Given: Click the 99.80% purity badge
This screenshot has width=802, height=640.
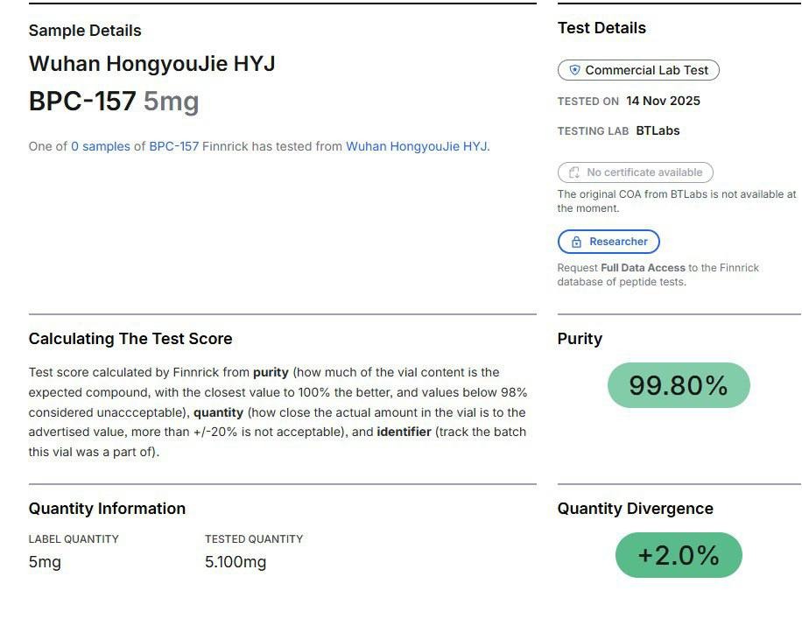Looking at the screenshot, I should pos(679,385).
